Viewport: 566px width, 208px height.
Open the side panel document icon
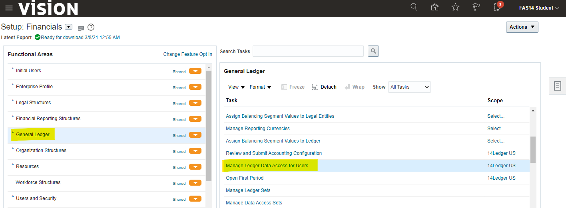(558, 86)
